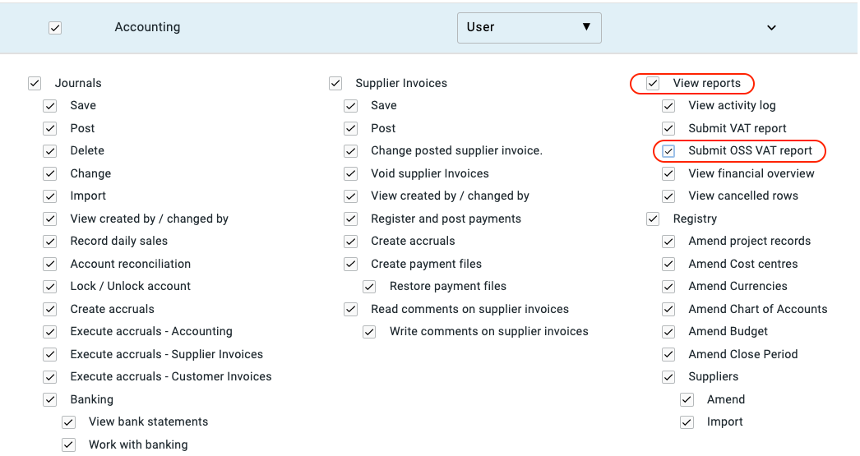Uncheck the Registry checkbox
This screenshot has height=456, width=860.
[653, 219]
